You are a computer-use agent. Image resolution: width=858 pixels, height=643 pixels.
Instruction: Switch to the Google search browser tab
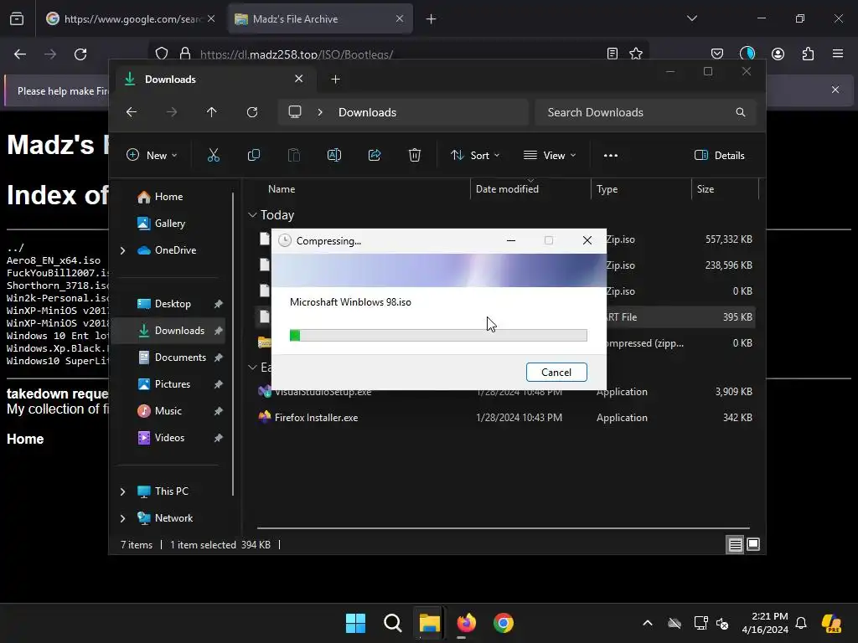(131, 19)
